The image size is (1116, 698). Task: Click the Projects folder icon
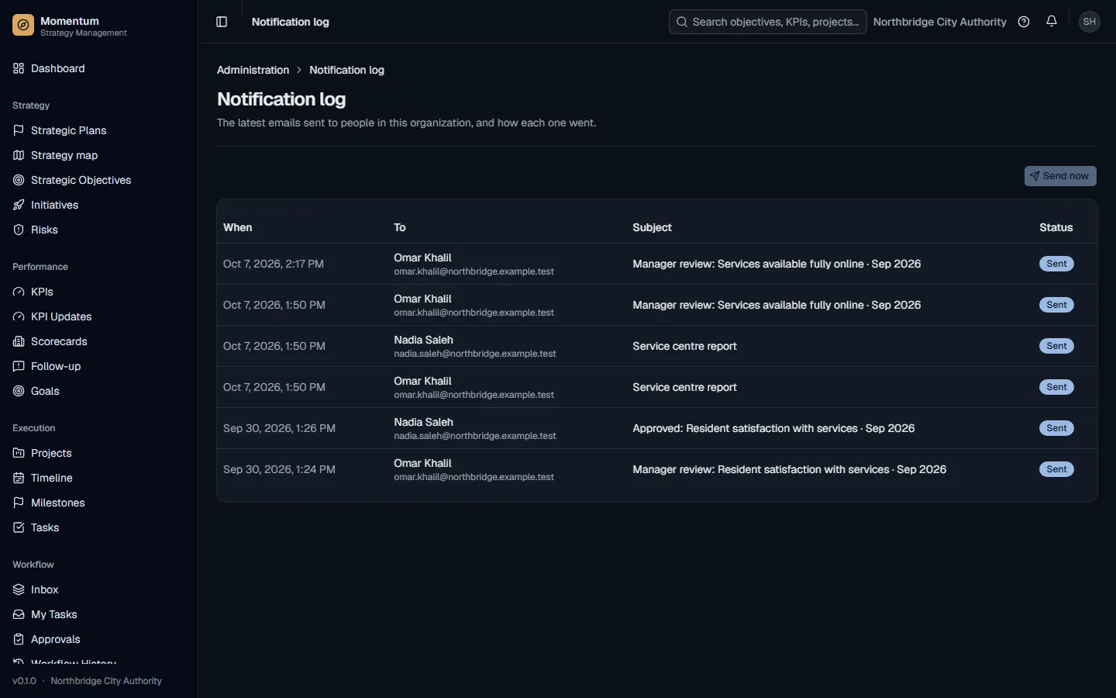[x=19, y=453]
